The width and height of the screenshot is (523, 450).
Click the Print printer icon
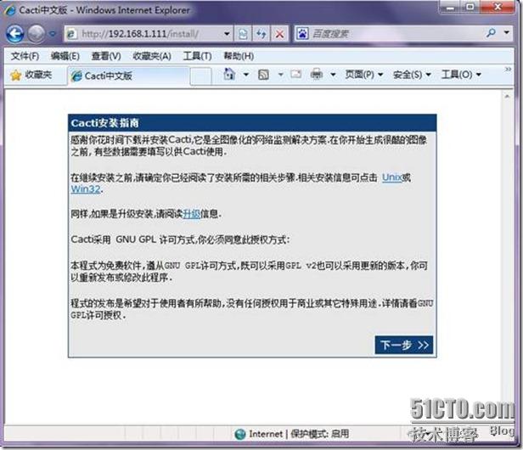(316, 74)
